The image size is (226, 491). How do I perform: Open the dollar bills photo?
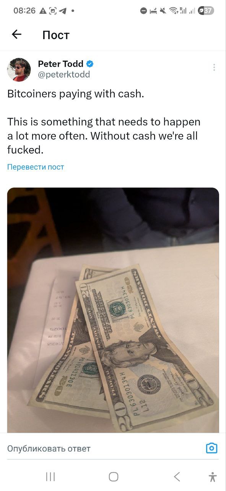(113, 310)
